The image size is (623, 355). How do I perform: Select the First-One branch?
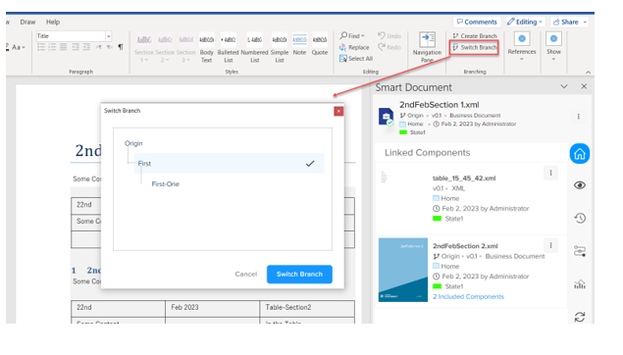click(165, 183)
